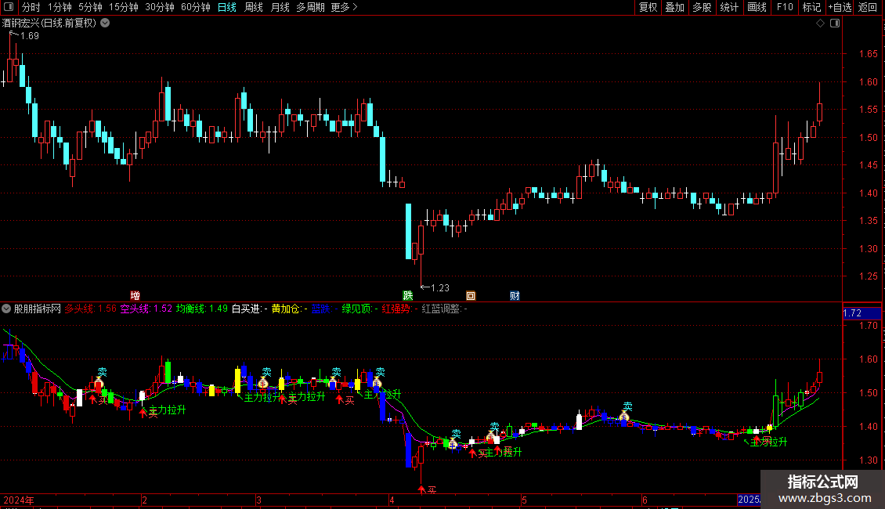Screen dimensions: 885x509
Task: Add stock via +自选 button
Action: pos(840,7)
